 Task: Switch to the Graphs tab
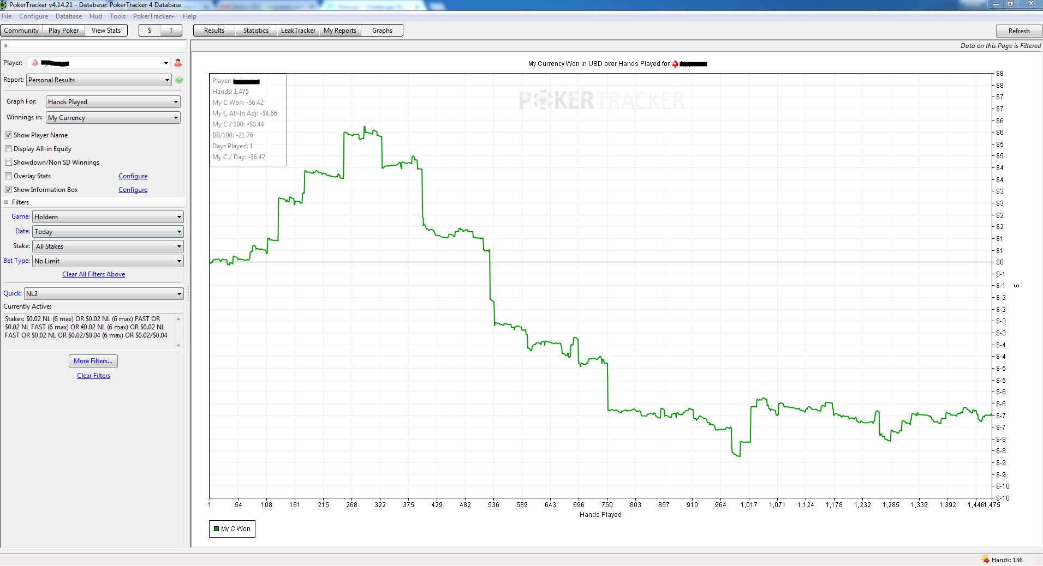pyautogui.click(x=382, y=31)
